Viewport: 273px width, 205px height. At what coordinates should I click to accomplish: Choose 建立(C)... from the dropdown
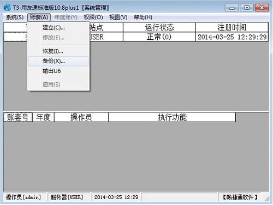pyautogui.click(x=58, y=28)
